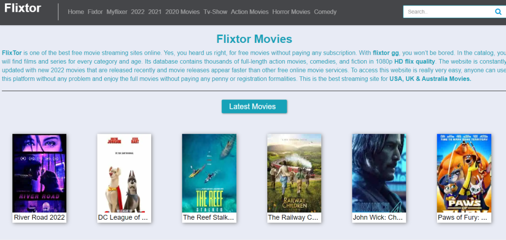The image size is (506, 240).
Task: Click the Flixtor logo
Action: [x=23, y=8]
